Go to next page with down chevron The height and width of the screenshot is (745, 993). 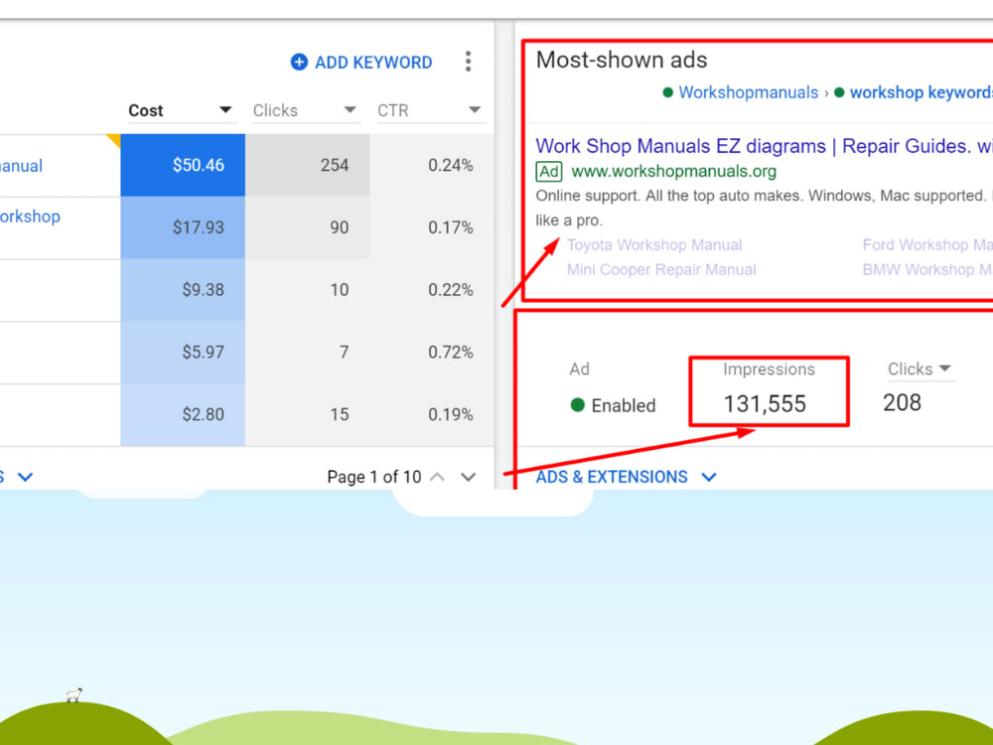tap(468, 477)
